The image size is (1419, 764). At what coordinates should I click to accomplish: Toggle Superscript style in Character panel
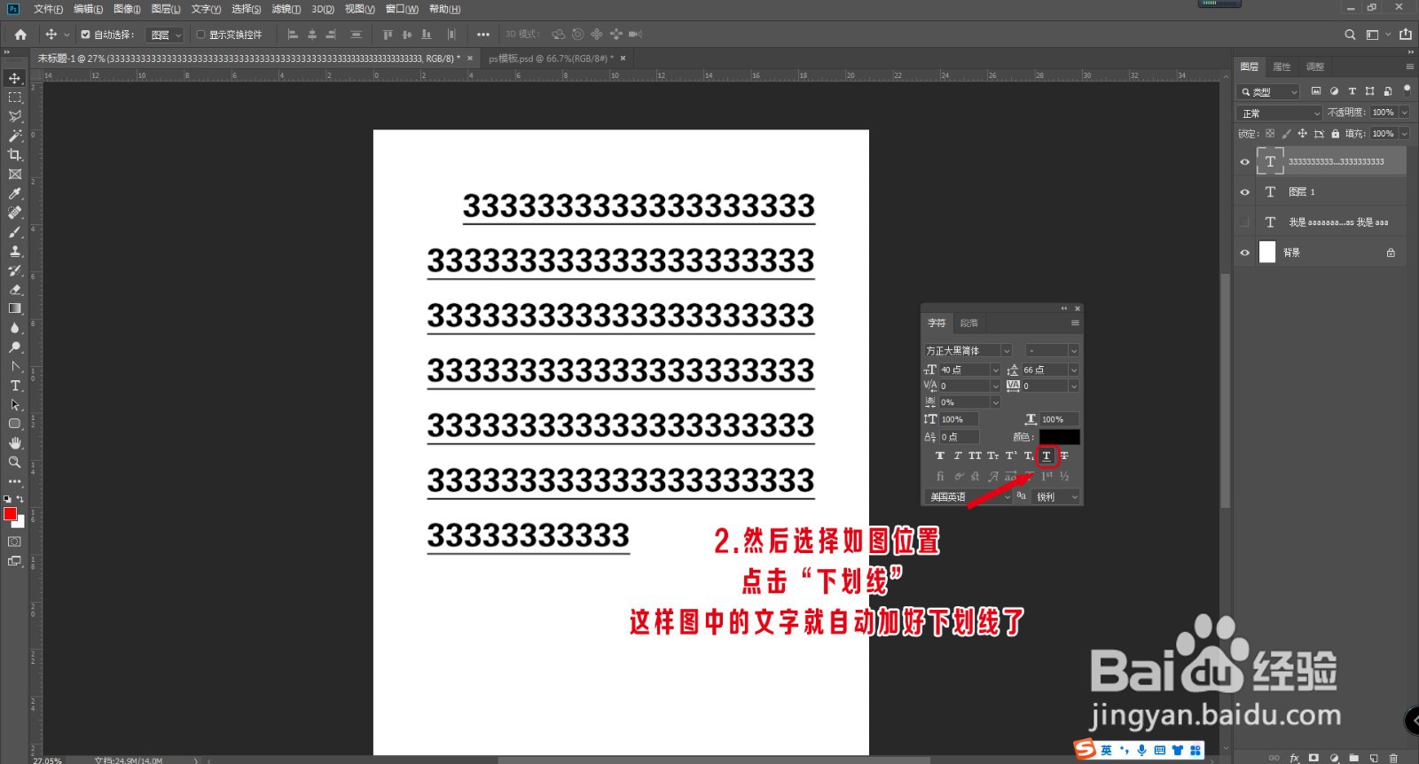[1011, 456]
